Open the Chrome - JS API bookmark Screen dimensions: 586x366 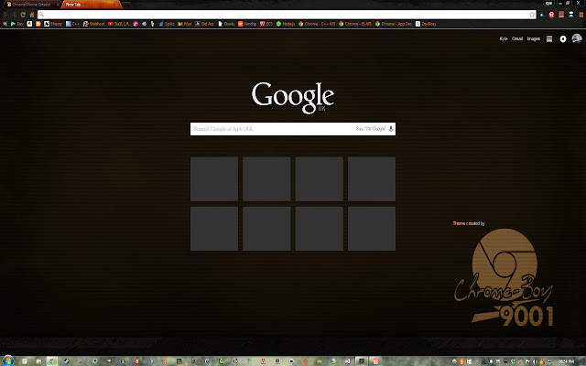click(355, 24)
